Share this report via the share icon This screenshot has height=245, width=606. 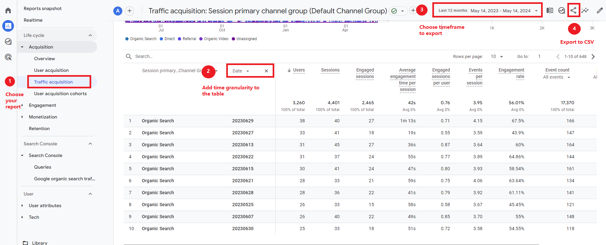point(574,10)
